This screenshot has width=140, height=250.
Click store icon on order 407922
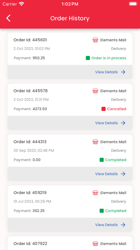click(x=95, y=244)
